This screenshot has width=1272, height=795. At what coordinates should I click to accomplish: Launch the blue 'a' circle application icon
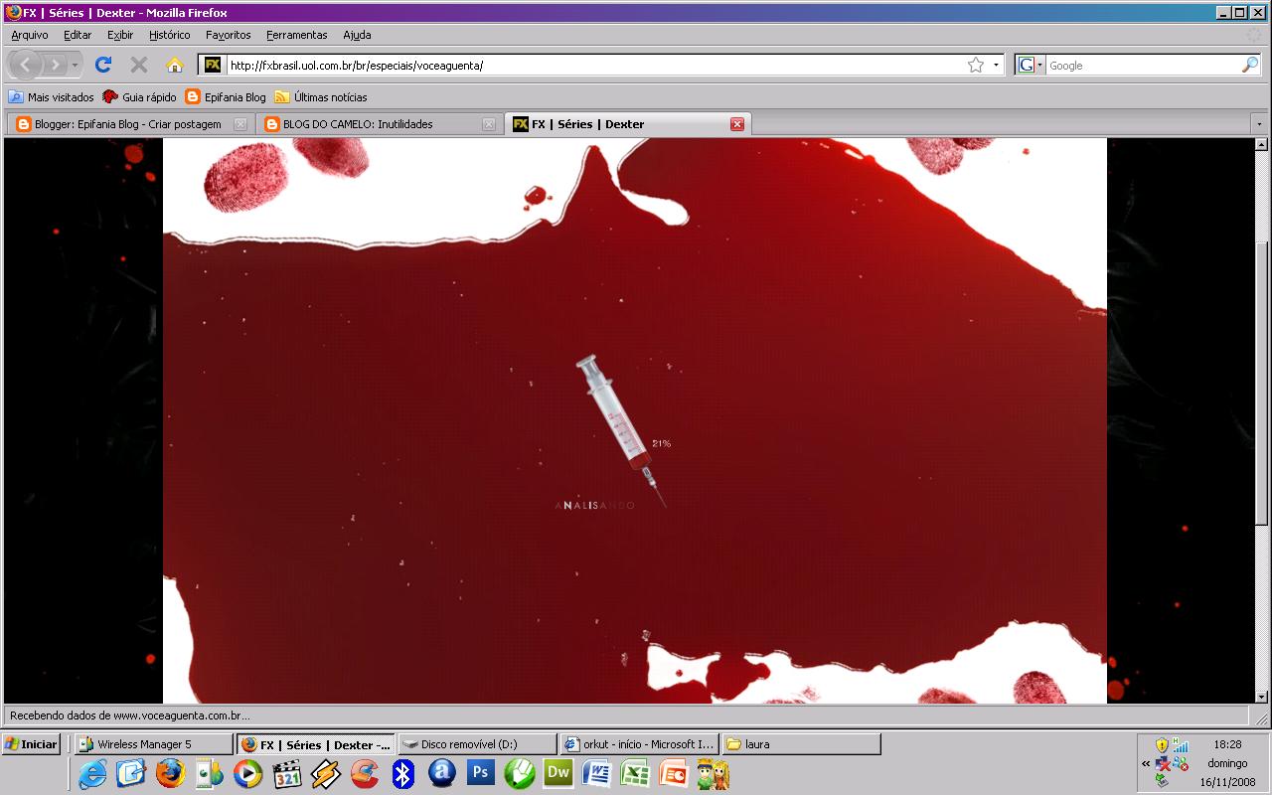(442, 773)
